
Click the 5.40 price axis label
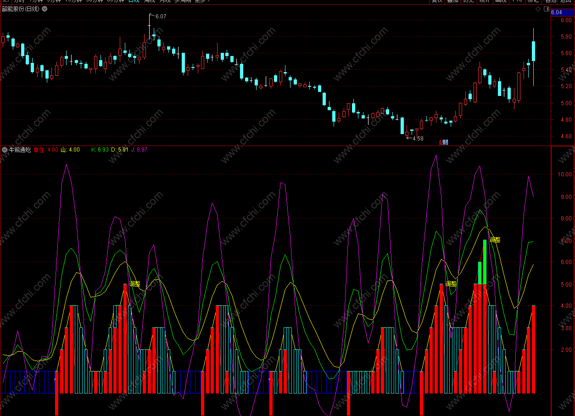pyautogui.click(x=566, y=70)
